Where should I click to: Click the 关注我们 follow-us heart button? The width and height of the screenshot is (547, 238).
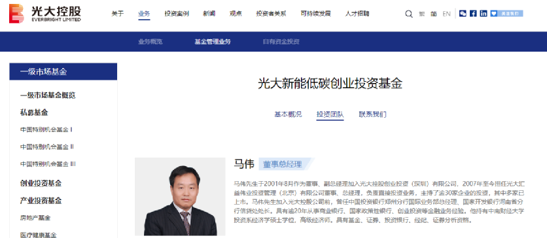pyautogui.click(x=506, y=14)
